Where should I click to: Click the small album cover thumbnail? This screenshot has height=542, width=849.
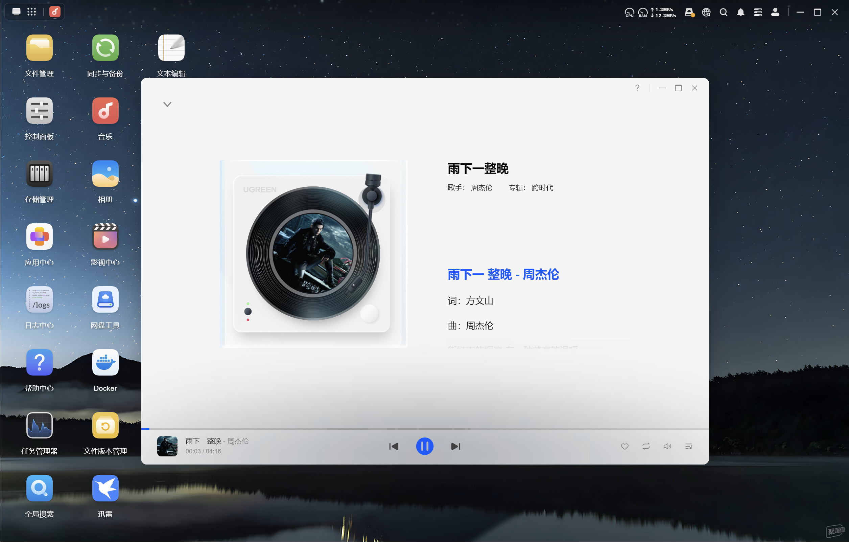click(x=167, y=446)
